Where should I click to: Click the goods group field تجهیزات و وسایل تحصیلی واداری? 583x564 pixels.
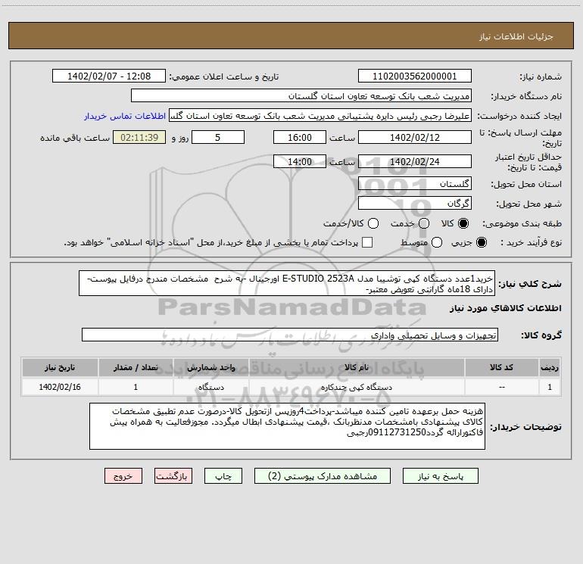coord(290,335)
